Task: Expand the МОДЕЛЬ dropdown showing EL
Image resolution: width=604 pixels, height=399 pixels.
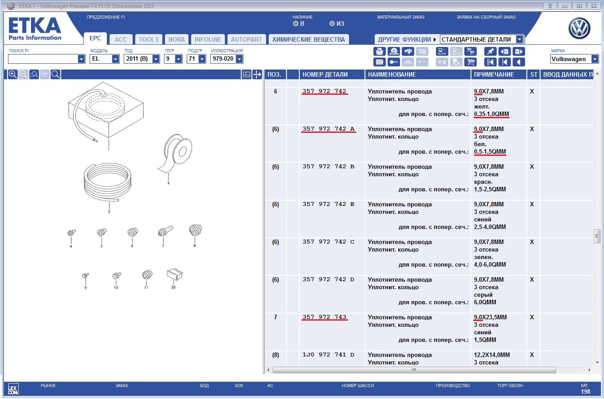Action: click(x=115, y=59)
